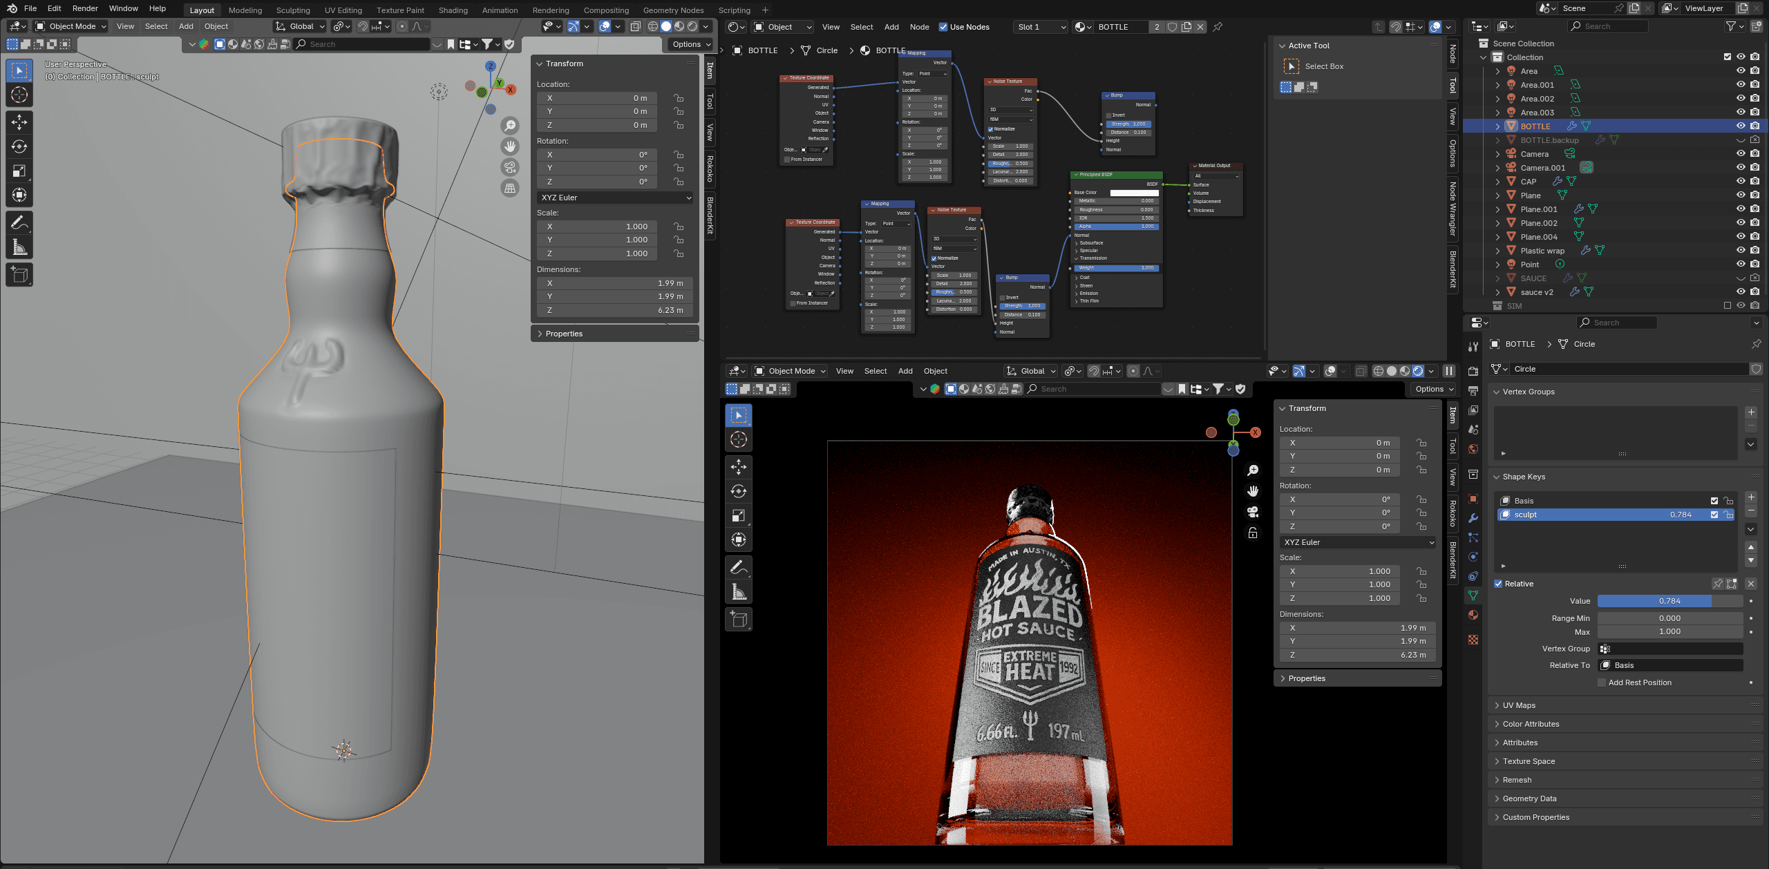Open the Object Constraints properties tab

tap(1473, 576)
